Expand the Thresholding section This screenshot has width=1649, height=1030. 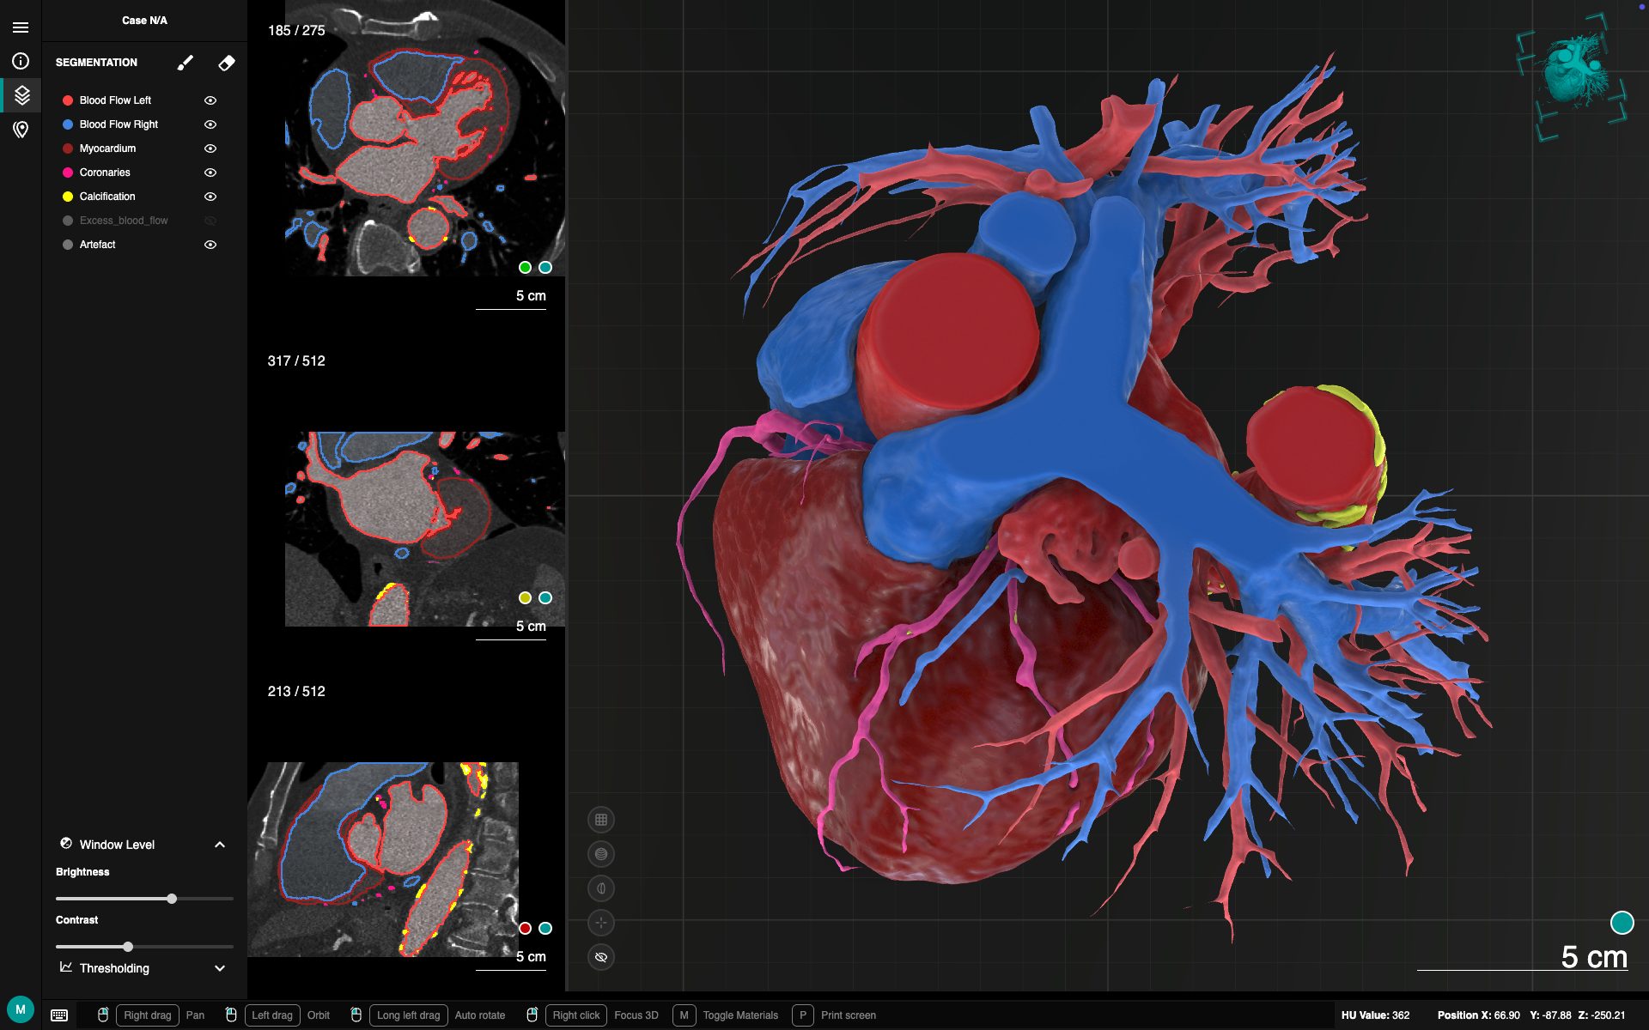pos(219,968)
